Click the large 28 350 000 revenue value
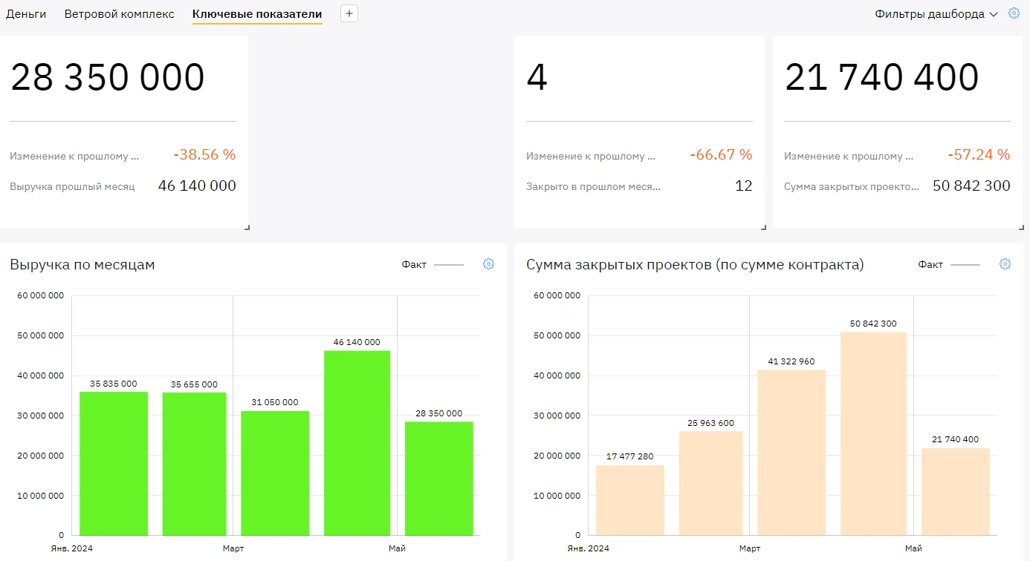Screen dimensions: 1030x561 click(108, 77)
